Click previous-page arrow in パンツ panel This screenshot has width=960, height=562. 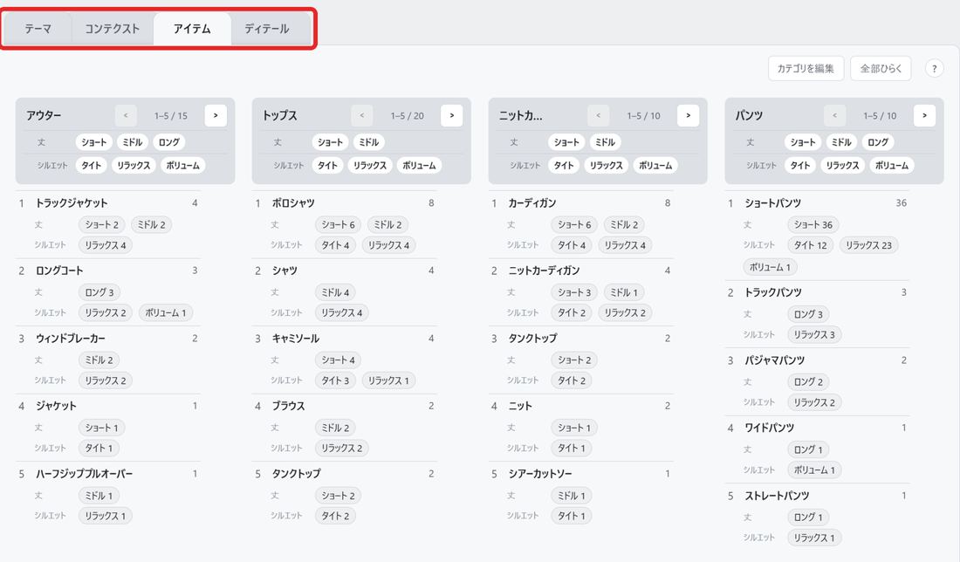coord(835,115)
